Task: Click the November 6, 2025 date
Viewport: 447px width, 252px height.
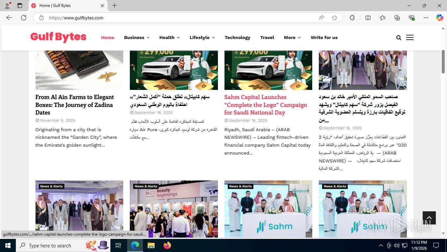Action: 58,120
